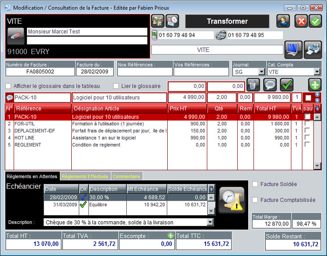The width and height of the screenshot is (327, 256).
Task: Click the user profile icon near Transformer
Action: pos(283,21)
